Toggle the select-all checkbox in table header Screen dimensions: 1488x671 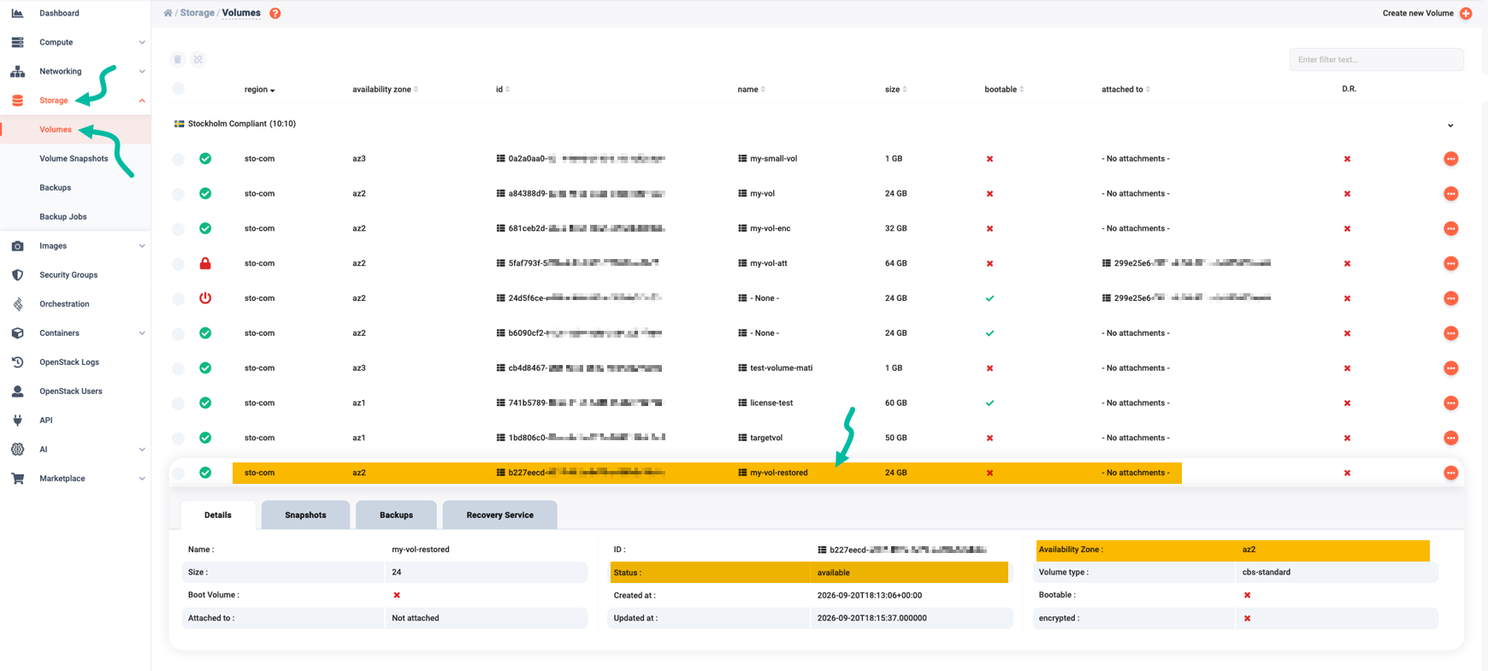pyautogui.click(x=178, y=89)
